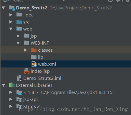This screenshot has width=131, height=115.
Task: Click the web resource folder icon
Action: [19, 29]
